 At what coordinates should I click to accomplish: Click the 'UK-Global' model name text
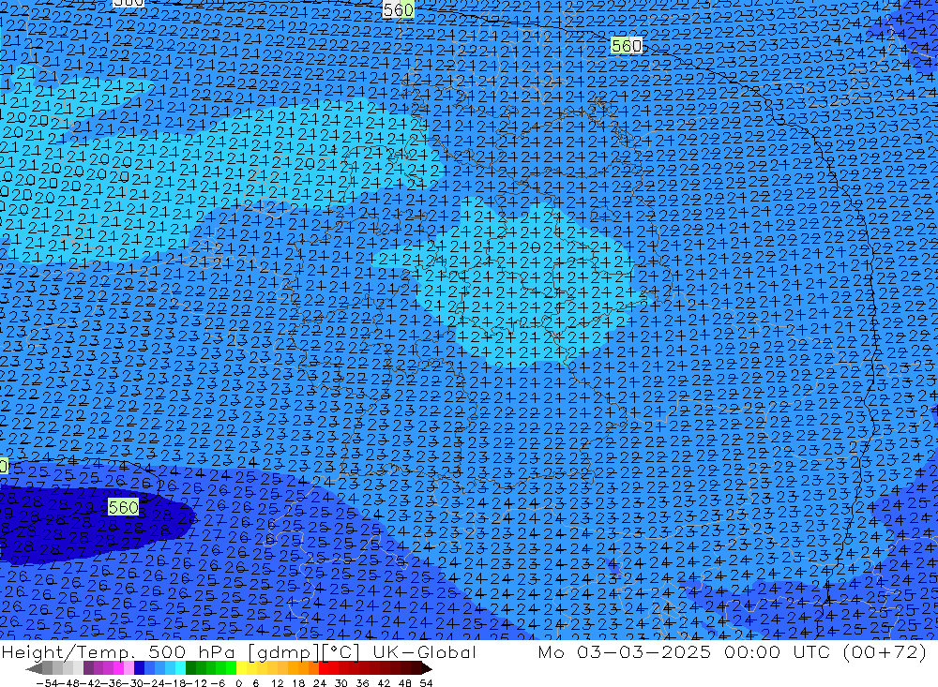[424, 652]
